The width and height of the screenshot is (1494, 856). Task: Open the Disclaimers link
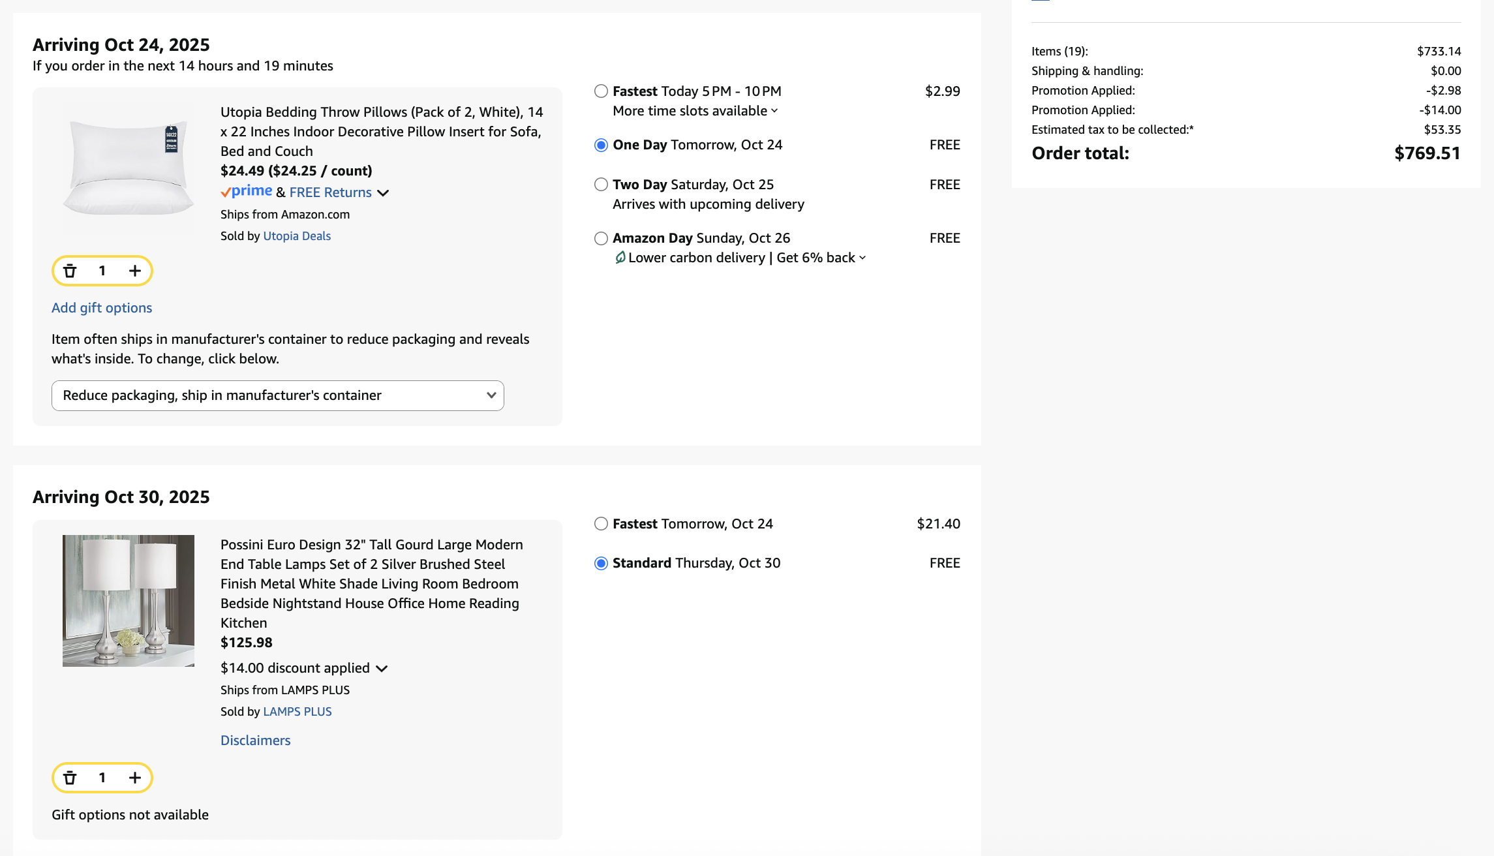(x=255, y=741)
